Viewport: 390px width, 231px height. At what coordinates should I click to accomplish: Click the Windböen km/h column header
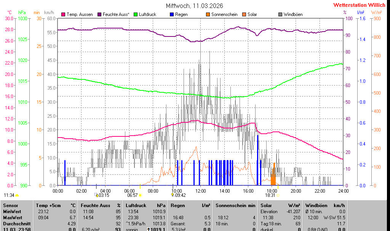pos(325,205)
